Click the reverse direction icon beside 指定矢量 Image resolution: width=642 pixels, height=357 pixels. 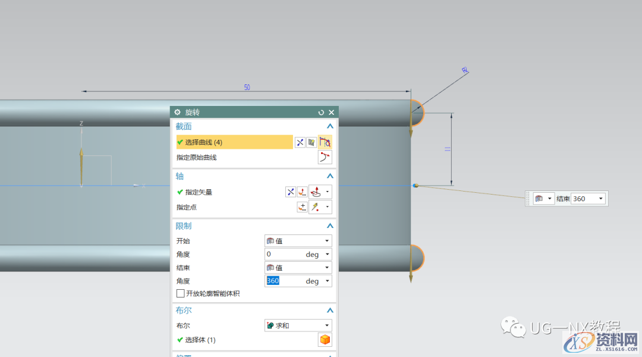point(290,192)
